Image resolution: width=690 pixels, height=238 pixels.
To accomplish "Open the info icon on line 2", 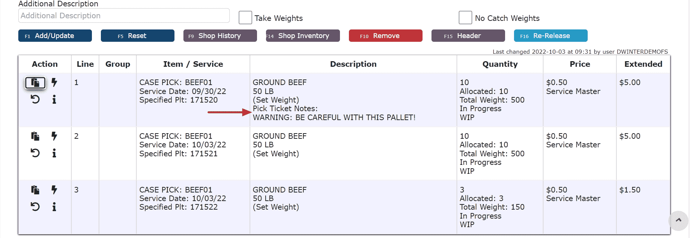I will click(x=54, y=153).
